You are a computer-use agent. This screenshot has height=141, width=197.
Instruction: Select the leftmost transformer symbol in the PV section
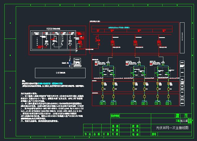(x=108, y=62)
